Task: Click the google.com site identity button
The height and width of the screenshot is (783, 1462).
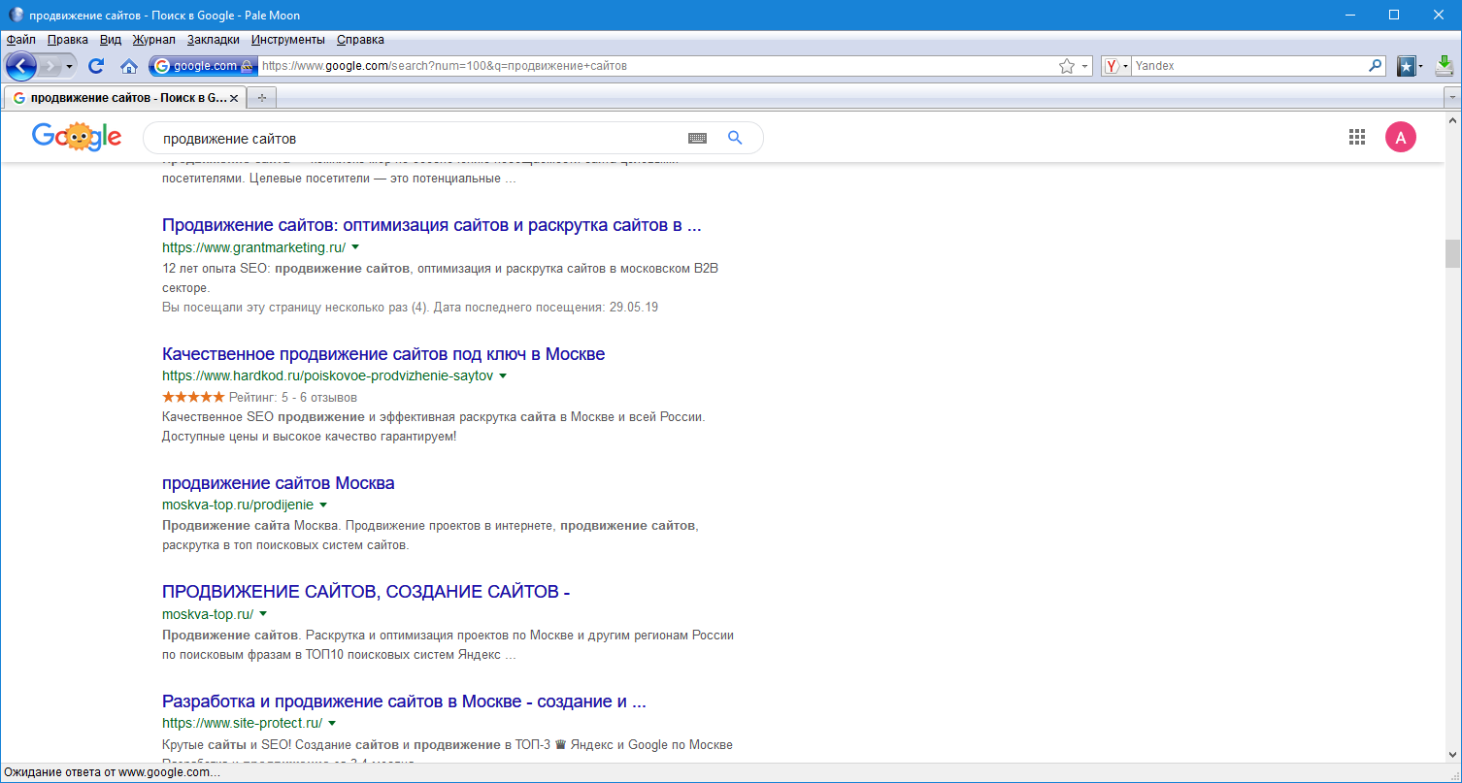Action: (x=203, y=66)
